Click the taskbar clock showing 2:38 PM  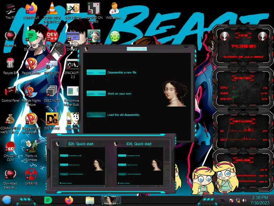(260, 200)
